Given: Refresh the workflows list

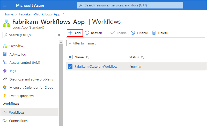Looking at the screenshot, I should click(93, 33).
